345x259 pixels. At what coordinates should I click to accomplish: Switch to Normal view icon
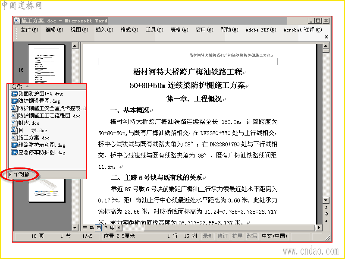click(x=85, y=228)
